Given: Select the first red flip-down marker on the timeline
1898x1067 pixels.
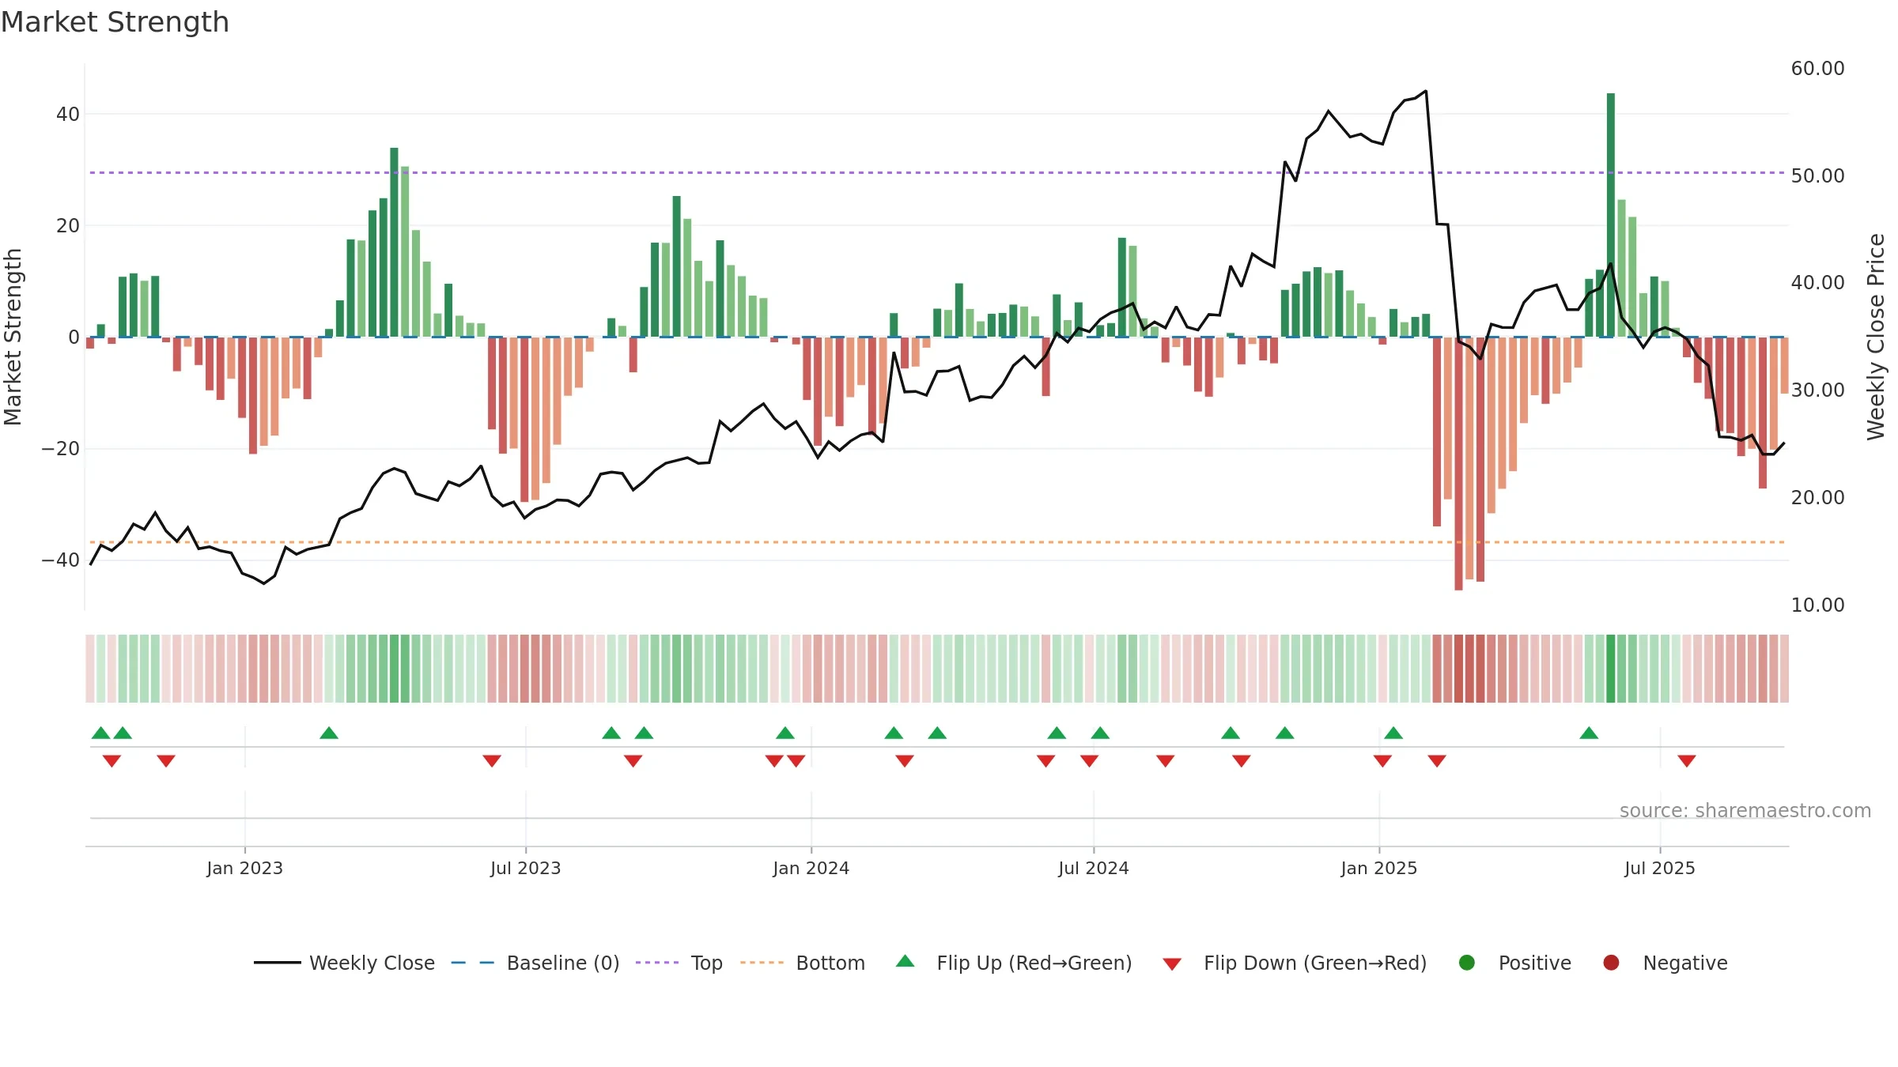Looking at the screenshot, I should click(x=112, y=760).
